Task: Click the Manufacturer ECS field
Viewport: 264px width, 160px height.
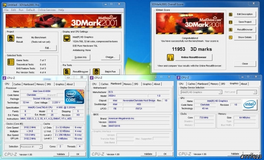Action: pos(139,92)
